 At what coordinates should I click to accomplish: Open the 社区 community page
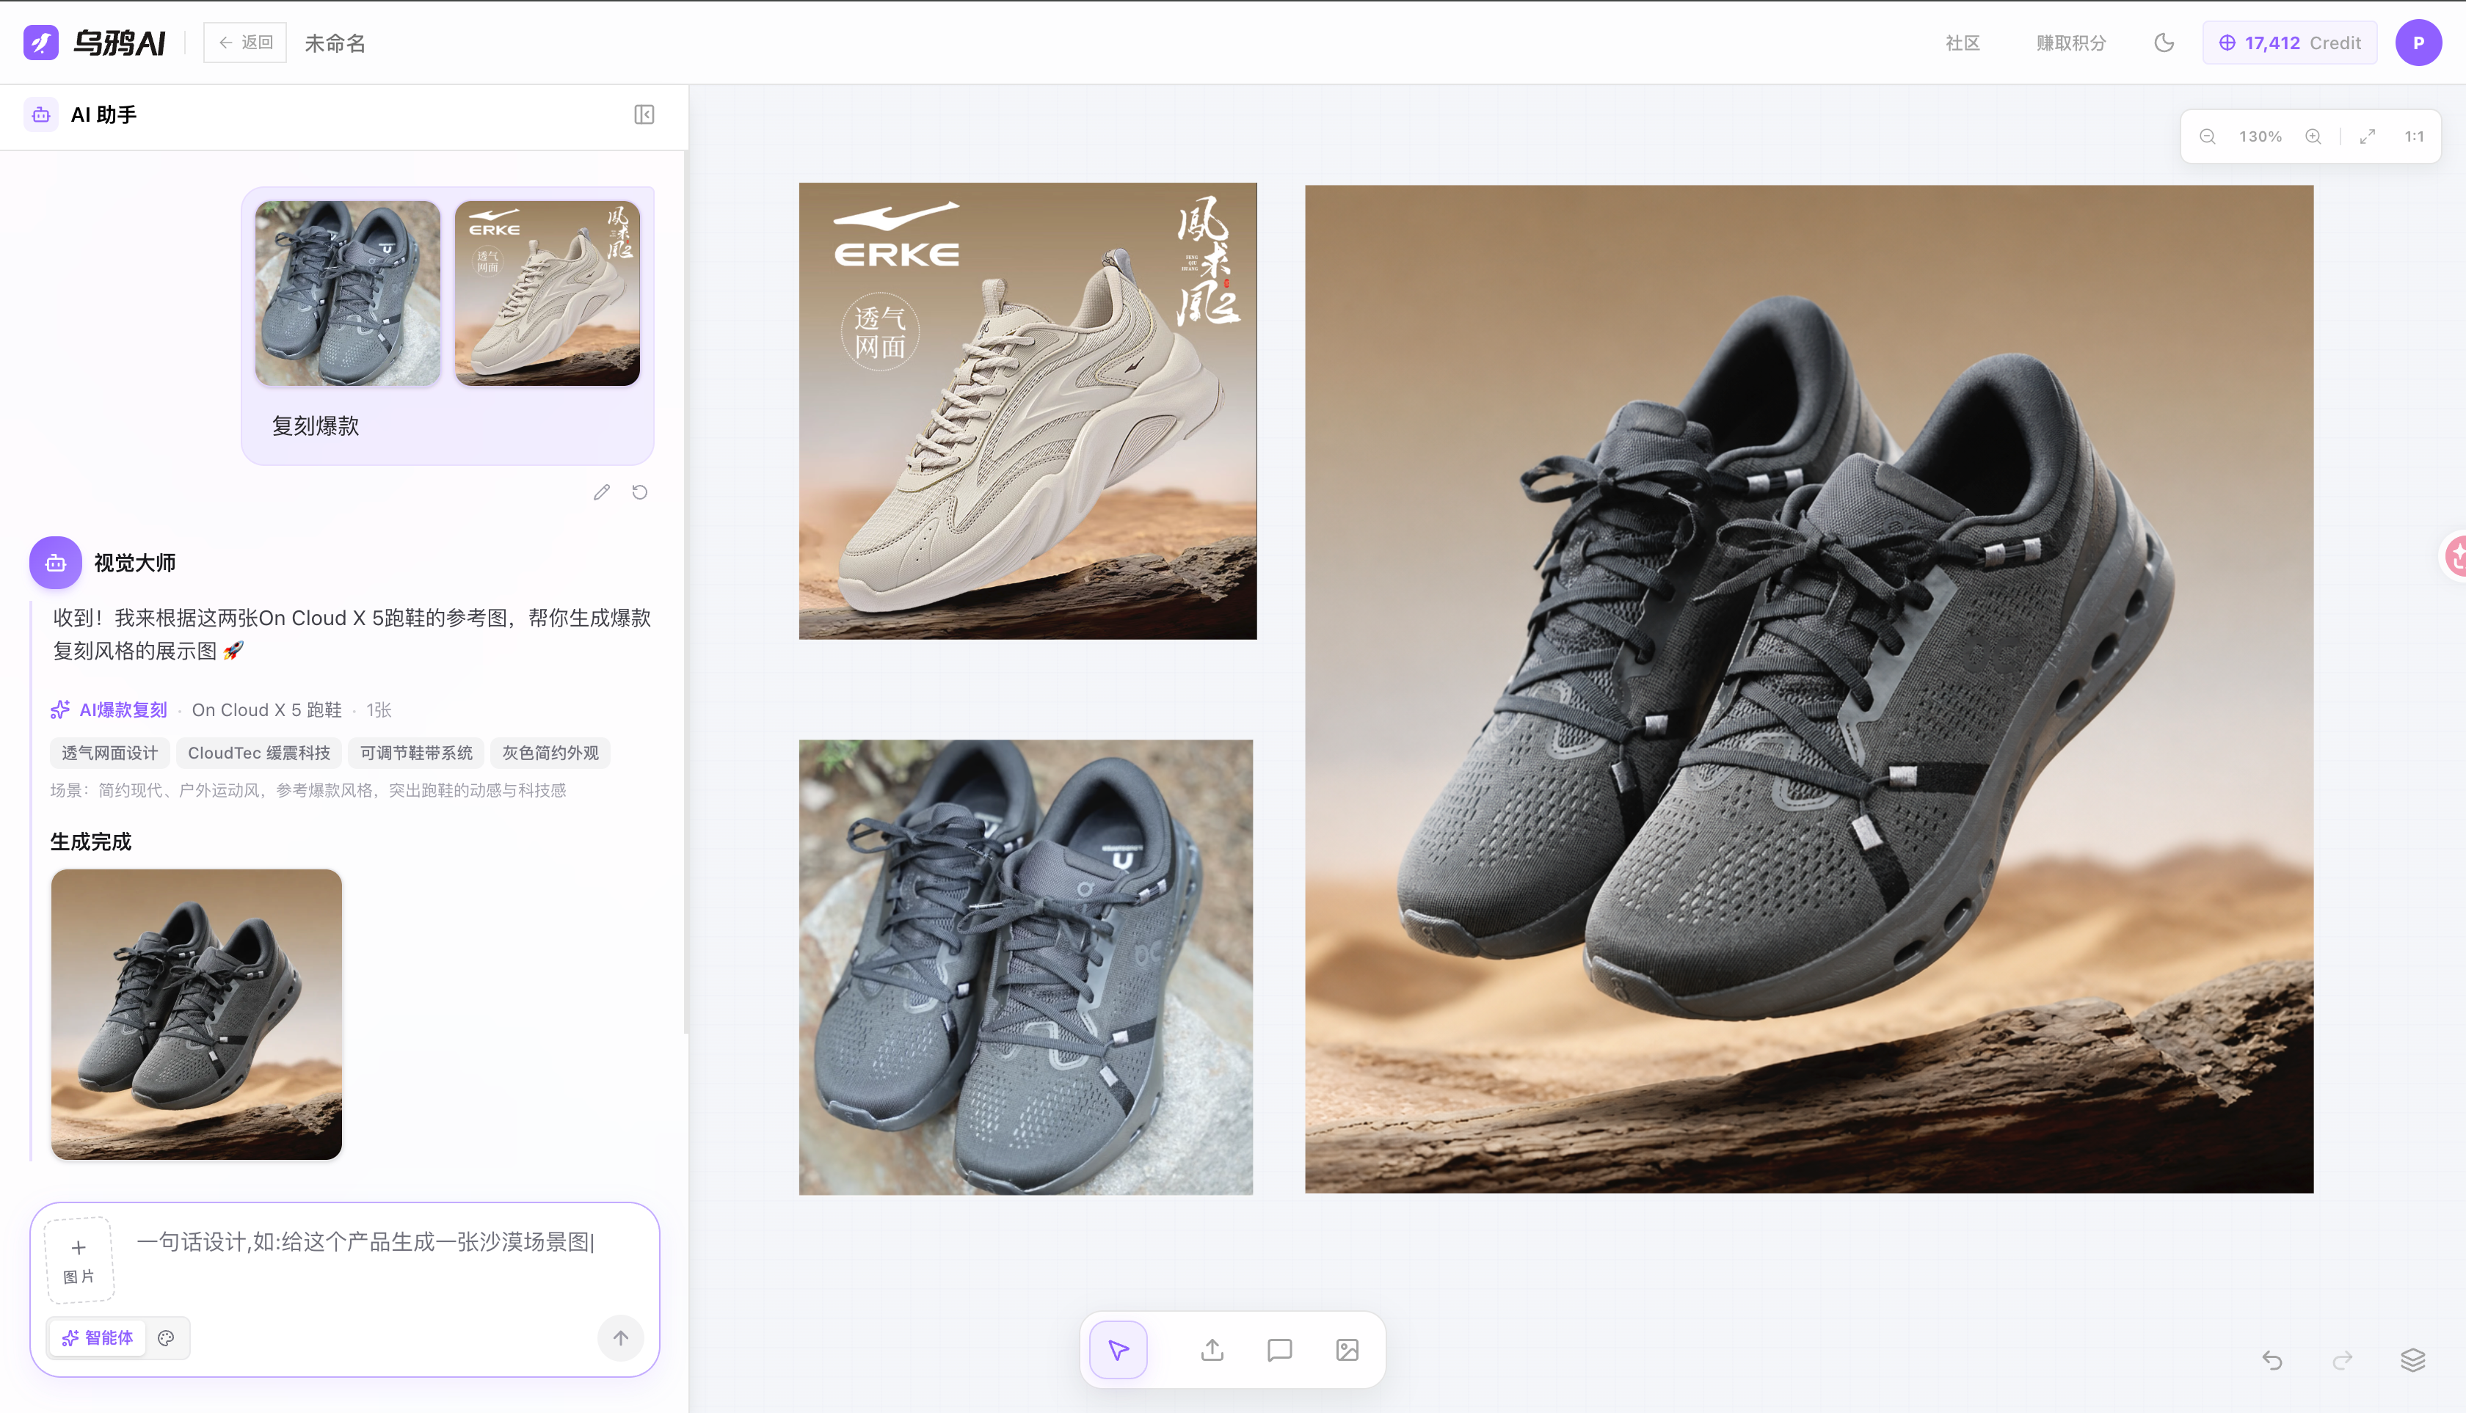(x=1962, y=43)
